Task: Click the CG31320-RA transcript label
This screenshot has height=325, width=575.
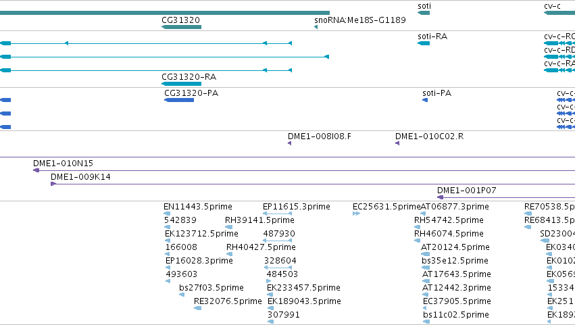Action: coord(189,77)
